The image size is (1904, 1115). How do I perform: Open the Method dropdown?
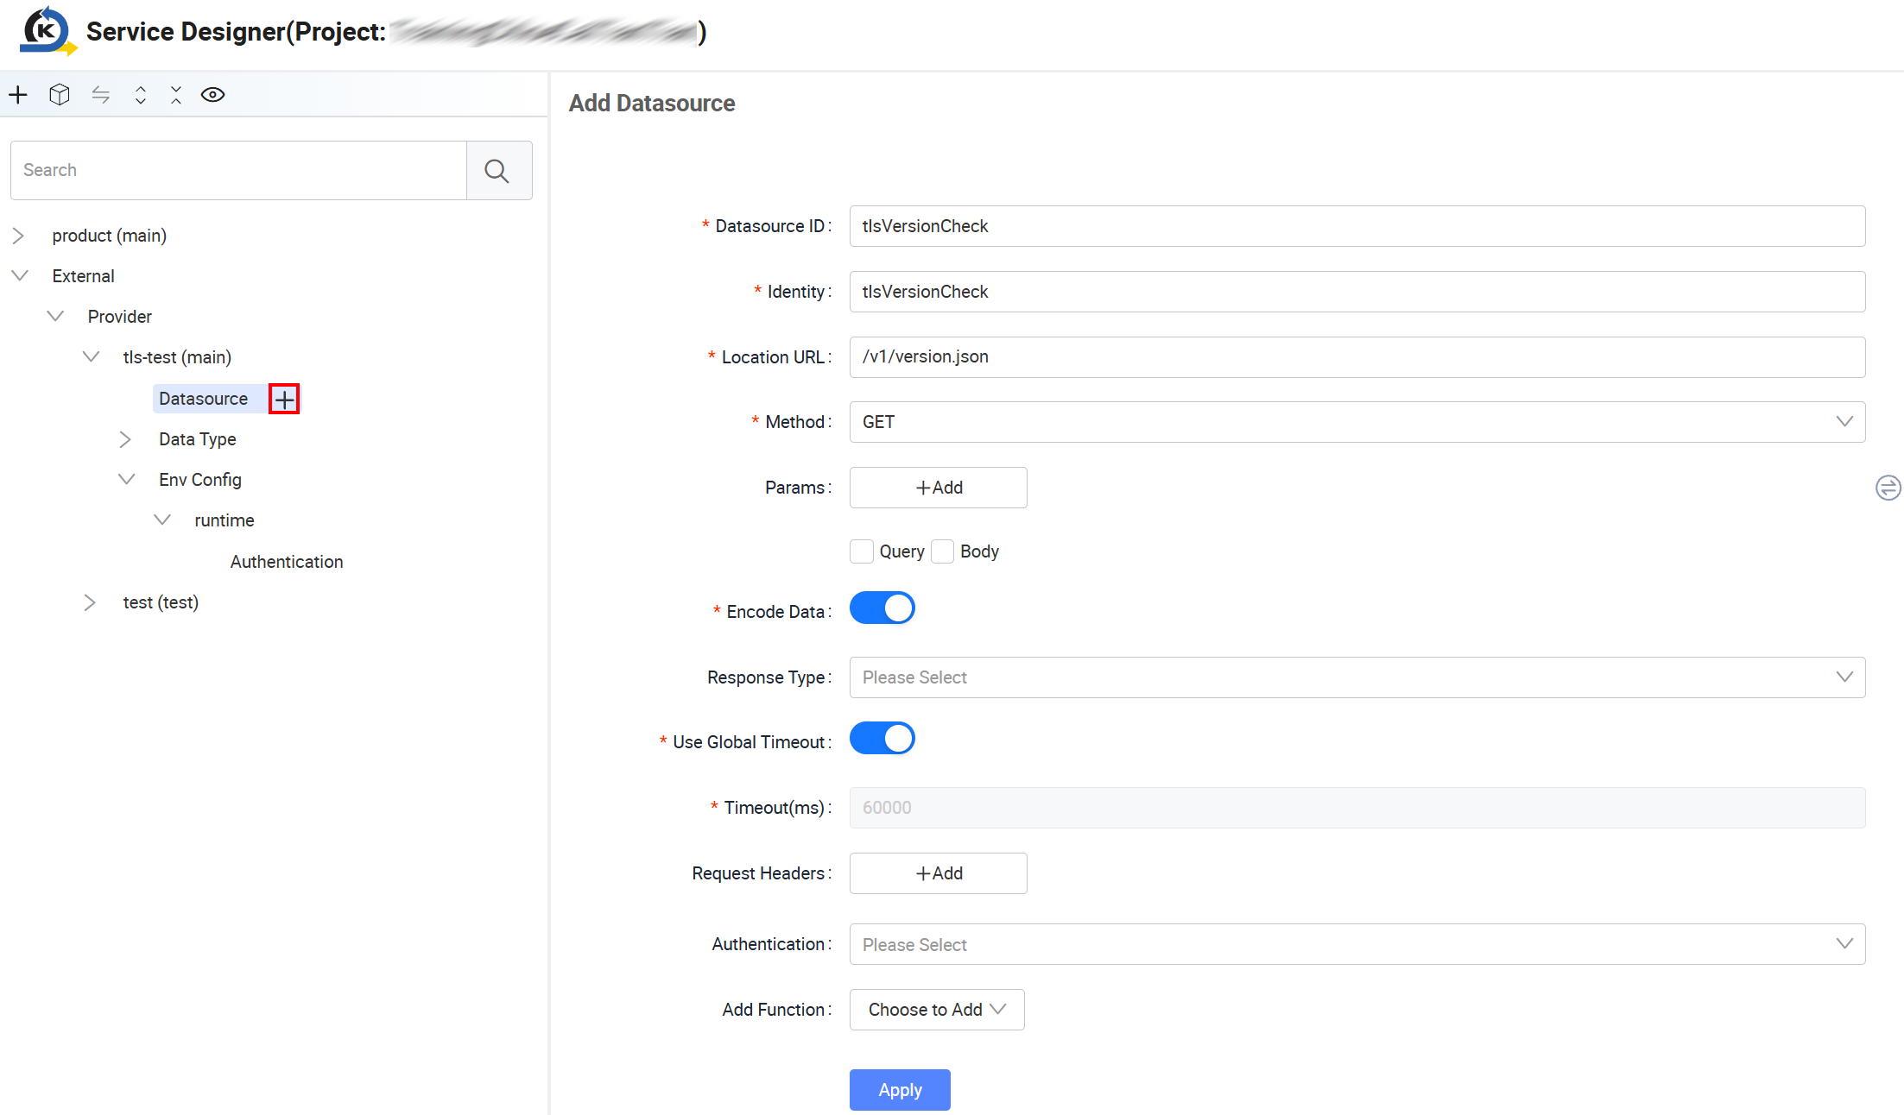coord(1357,422)
